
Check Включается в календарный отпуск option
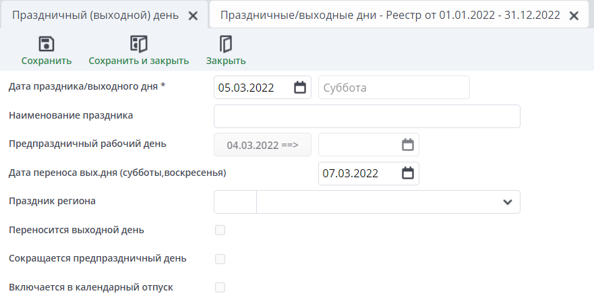[220, 287]
